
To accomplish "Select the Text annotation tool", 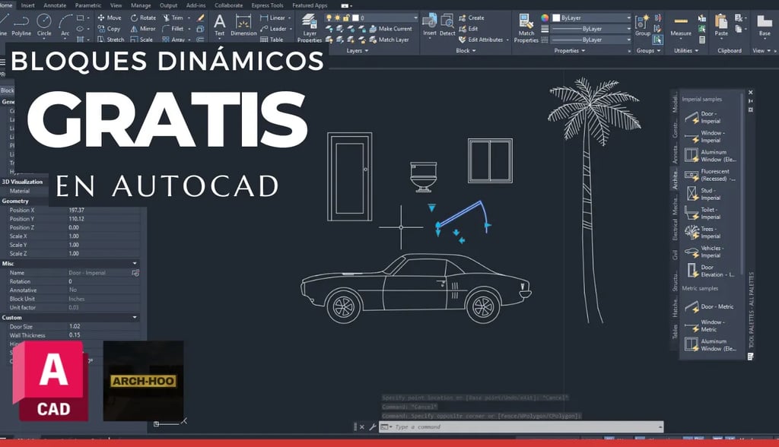I will (x=219, y=25).
